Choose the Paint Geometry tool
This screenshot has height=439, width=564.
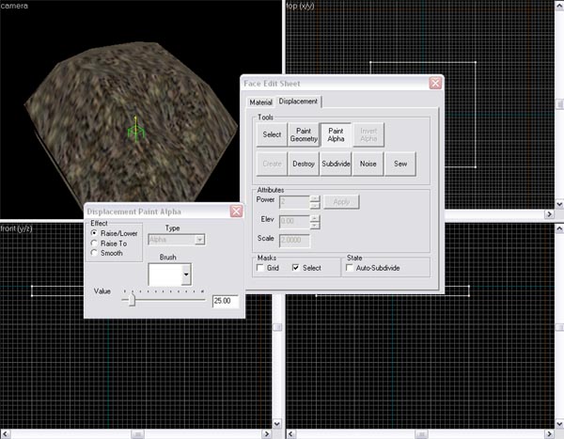click(304, 135)
